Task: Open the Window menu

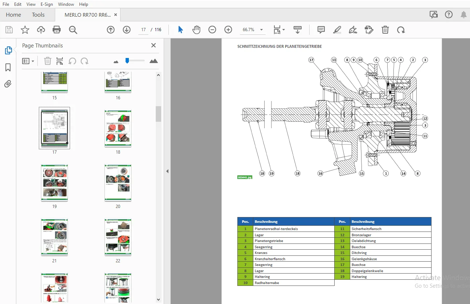Action: point(66,4)
